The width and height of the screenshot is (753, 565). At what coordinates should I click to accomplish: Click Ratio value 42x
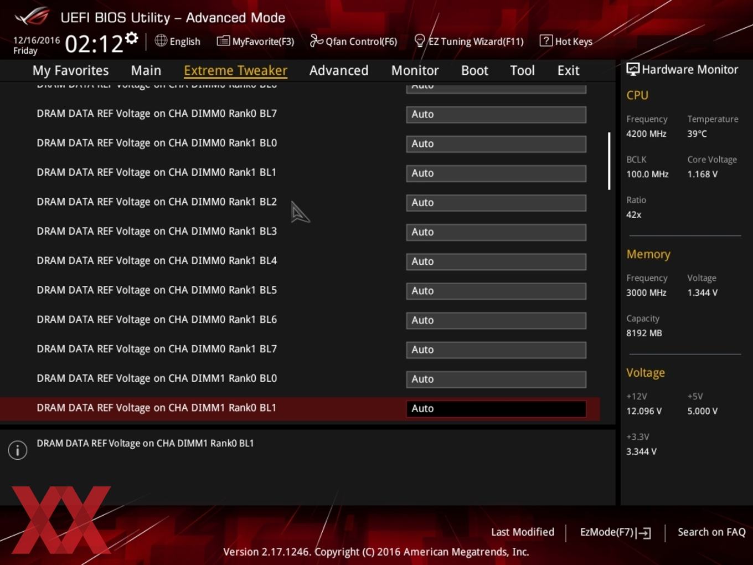pos(634,214)
